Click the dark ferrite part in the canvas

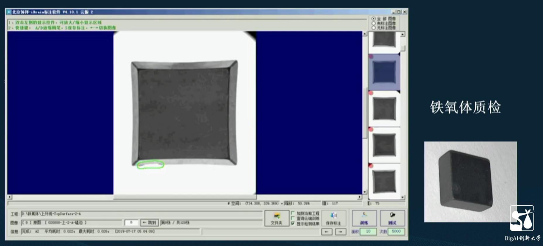pyautogui.click(x=184, y=113)
